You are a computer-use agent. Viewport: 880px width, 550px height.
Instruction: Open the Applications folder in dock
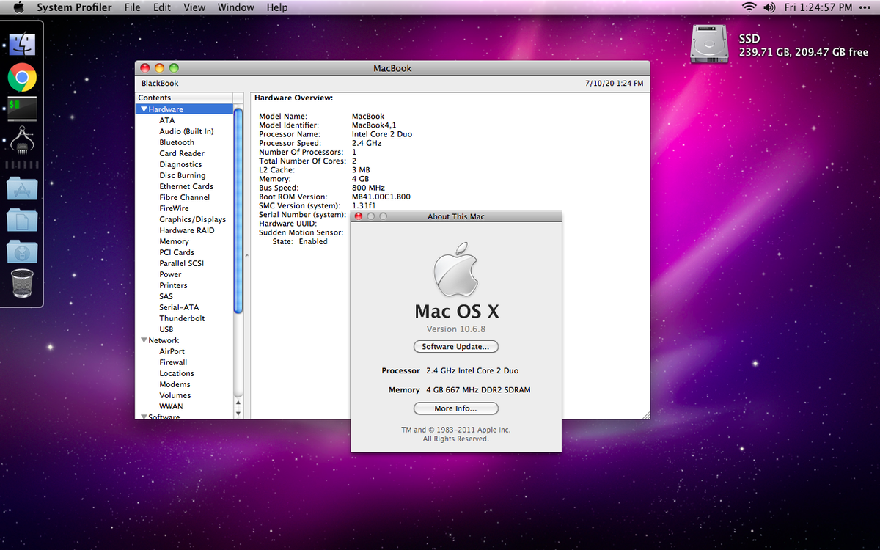(x=22, y=189)
